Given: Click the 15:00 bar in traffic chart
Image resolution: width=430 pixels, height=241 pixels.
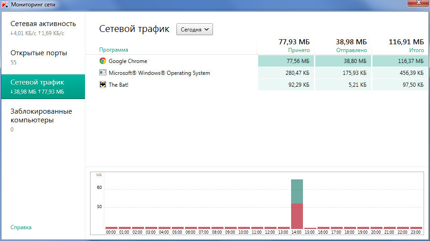Looking at the screenshot, I should point(310,228).
